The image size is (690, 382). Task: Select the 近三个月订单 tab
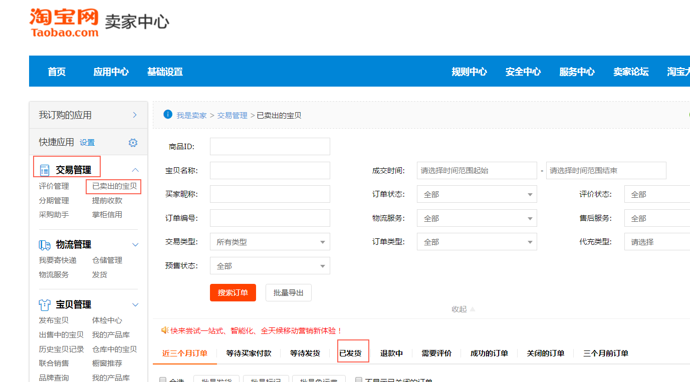click(185, 353)
